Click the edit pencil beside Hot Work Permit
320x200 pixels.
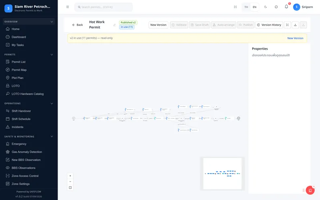point(114,25)
